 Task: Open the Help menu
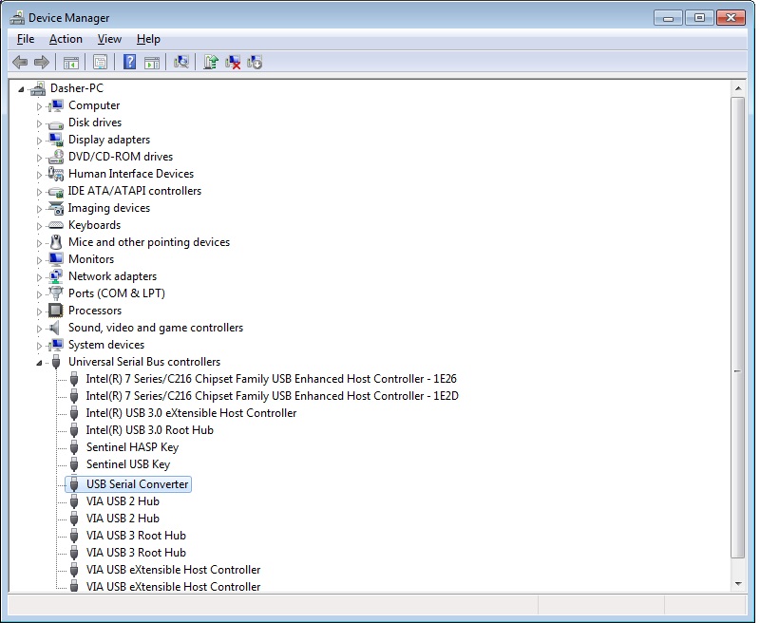click(x=148, y=39)
